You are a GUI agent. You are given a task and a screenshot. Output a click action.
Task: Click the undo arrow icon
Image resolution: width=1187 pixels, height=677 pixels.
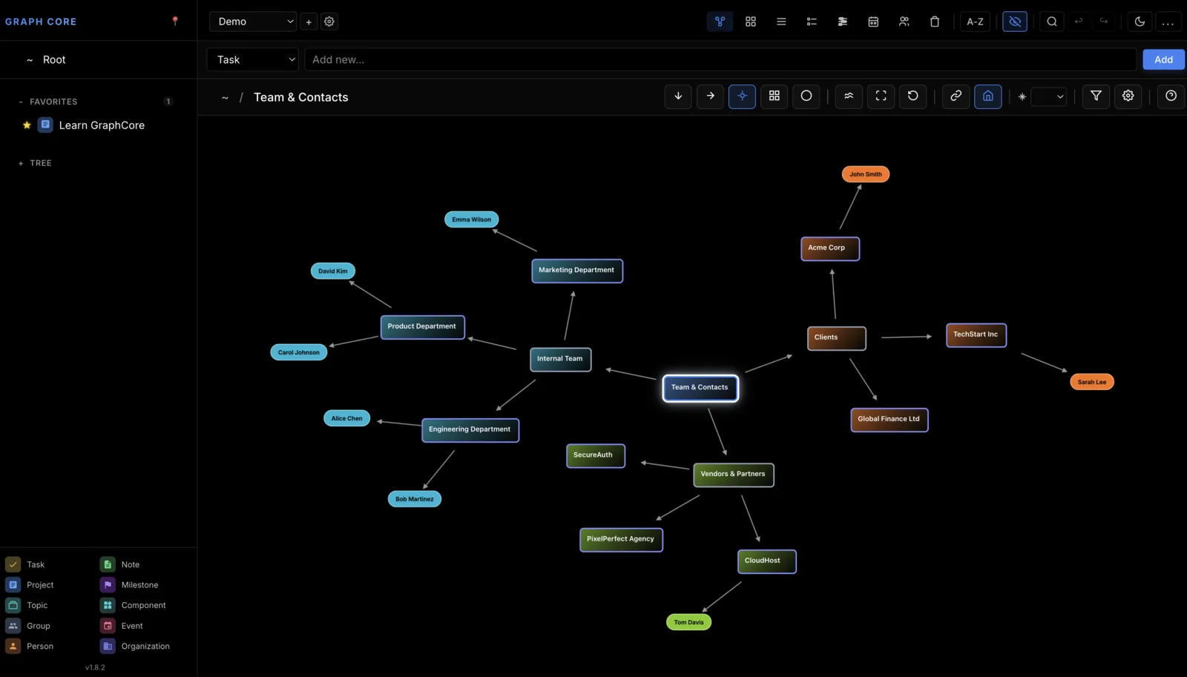click(x=1079, y=22)
